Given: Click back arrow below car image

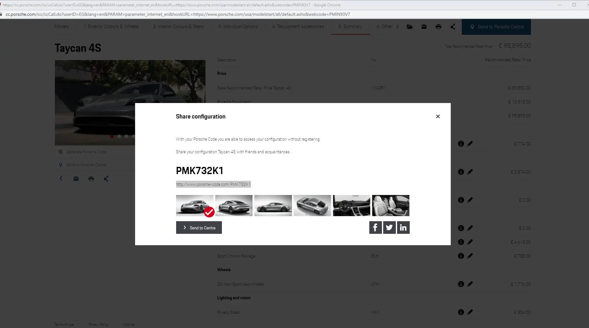Looking at the screenshot, I should click(61, 178).
